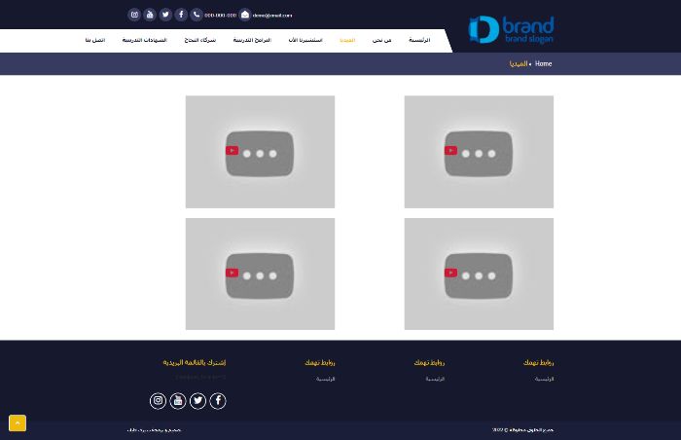Screen dimensions: 681x440
Task: Open the YouTube icon in the top header
Action: pos(150,15)
